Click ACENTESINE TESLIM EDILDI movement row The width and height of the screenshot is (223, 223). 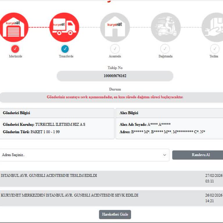tap(111, 179)
